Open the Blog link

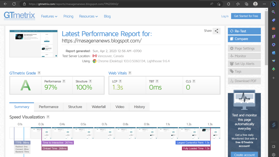coord(107,16)
